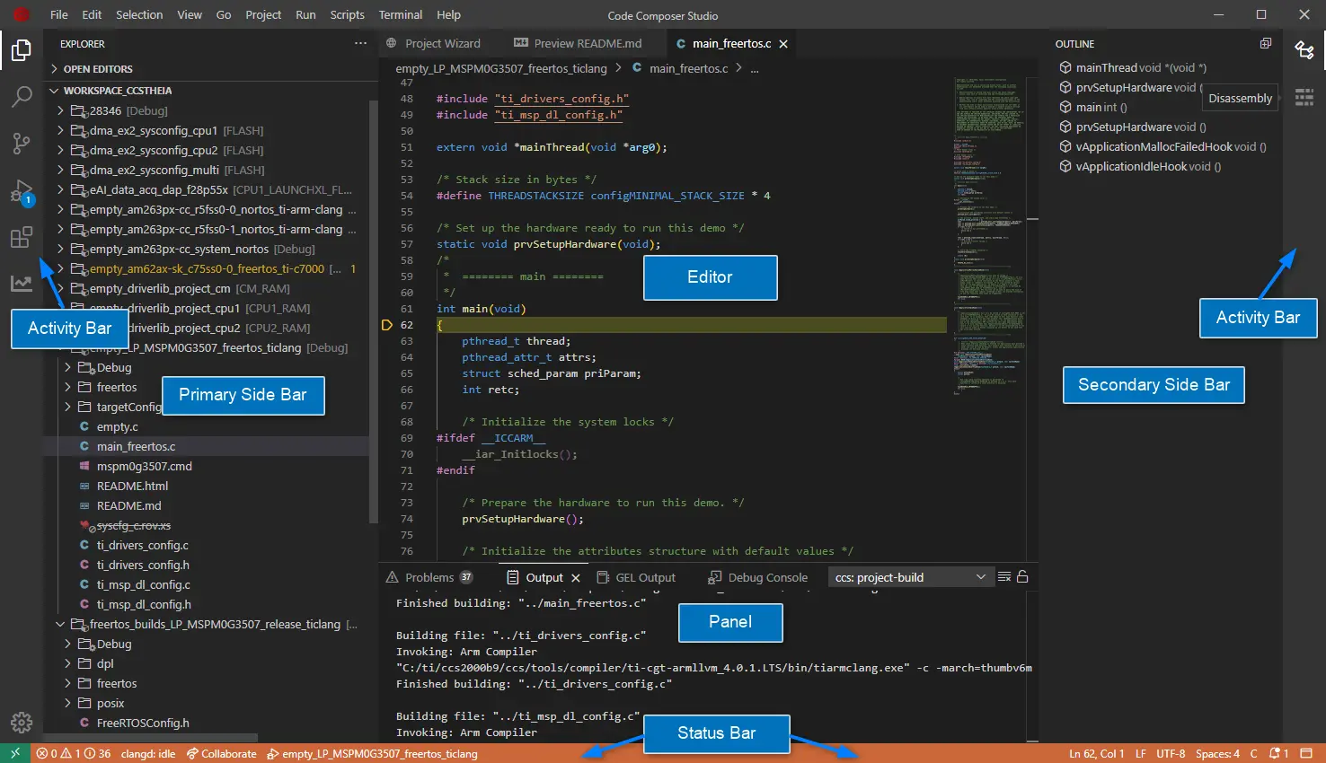Open the Terminal menu
Screen dimensions: 1326x763
click(x=400, y=15)
